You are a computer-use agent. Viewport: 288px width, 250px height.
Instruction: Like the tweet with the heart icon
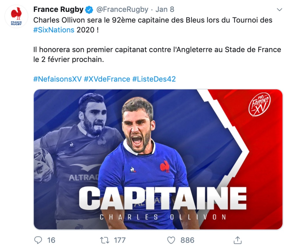point(171,240)
